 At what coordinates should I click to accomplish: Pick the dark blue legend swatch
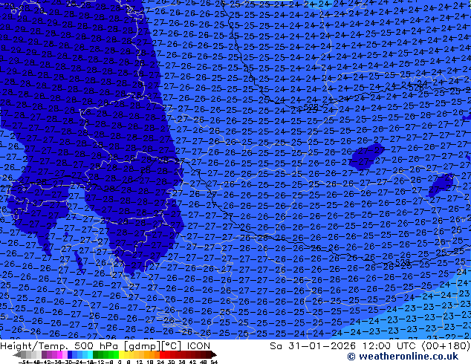point(70,354)
